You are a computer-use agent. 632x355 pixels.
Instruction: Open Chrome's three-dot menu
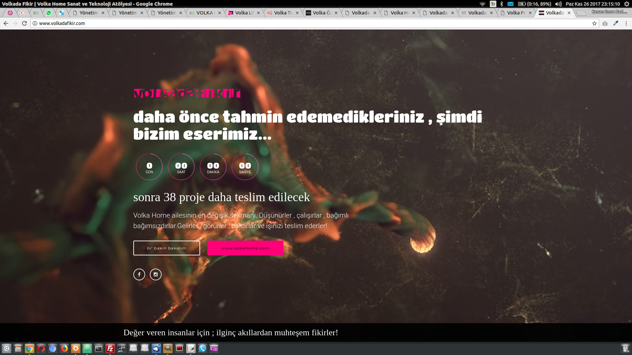pyautogui.click(x=626, y=23)
